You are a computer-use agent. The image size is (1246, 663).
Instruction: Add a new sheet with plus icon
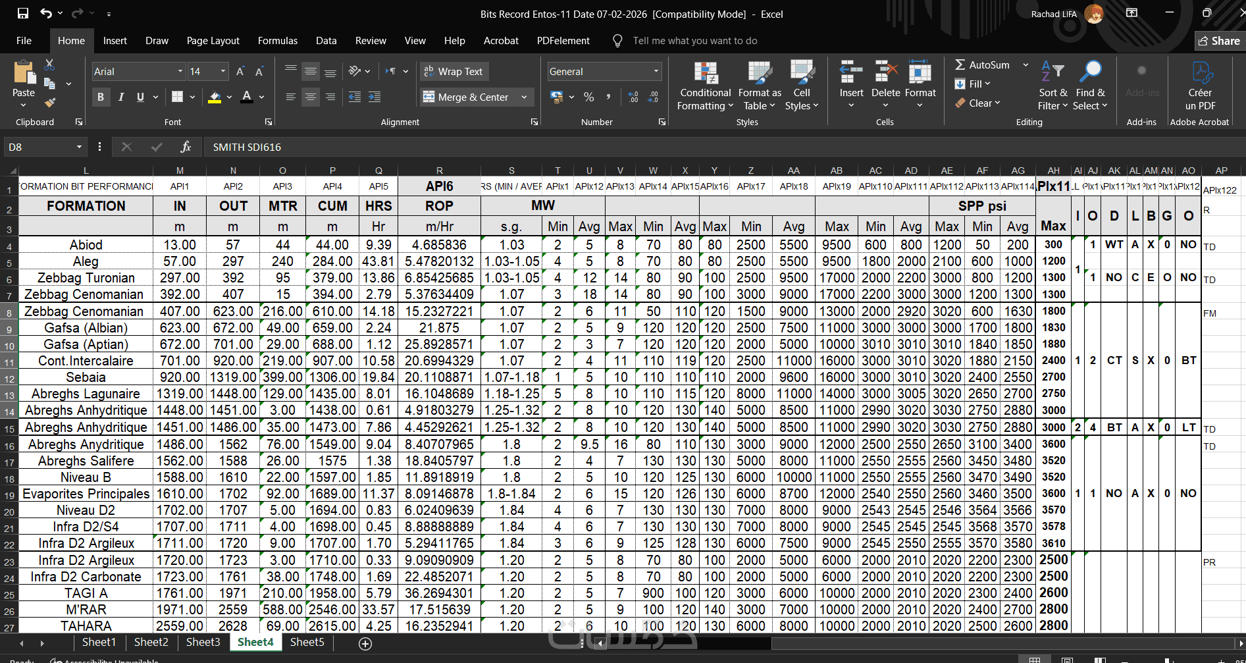point(365,643)
